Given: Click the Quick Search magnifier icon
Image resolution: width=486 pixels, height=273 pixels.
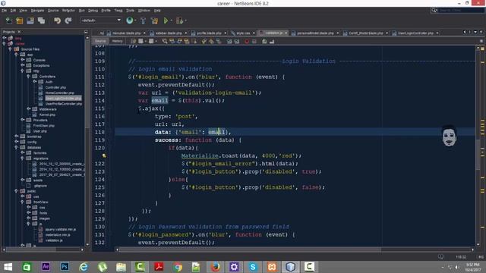Looking at the screenshot, I should click(x=434, y=10).
